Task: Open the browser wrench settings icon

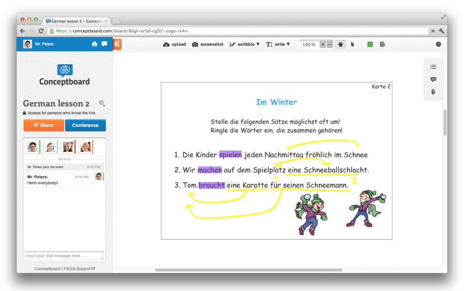Action: pyautogui.click(x=441, y=31)
